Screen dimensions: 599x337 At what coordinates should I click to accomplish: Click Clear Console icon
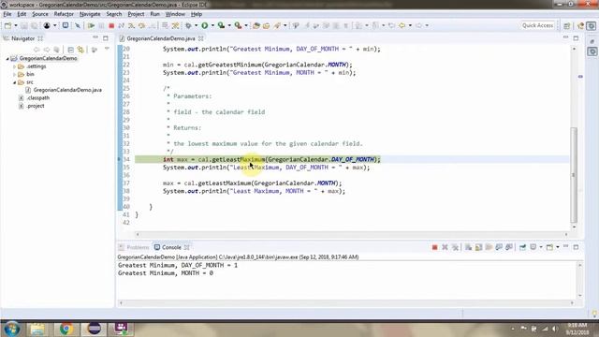point(468,247)
